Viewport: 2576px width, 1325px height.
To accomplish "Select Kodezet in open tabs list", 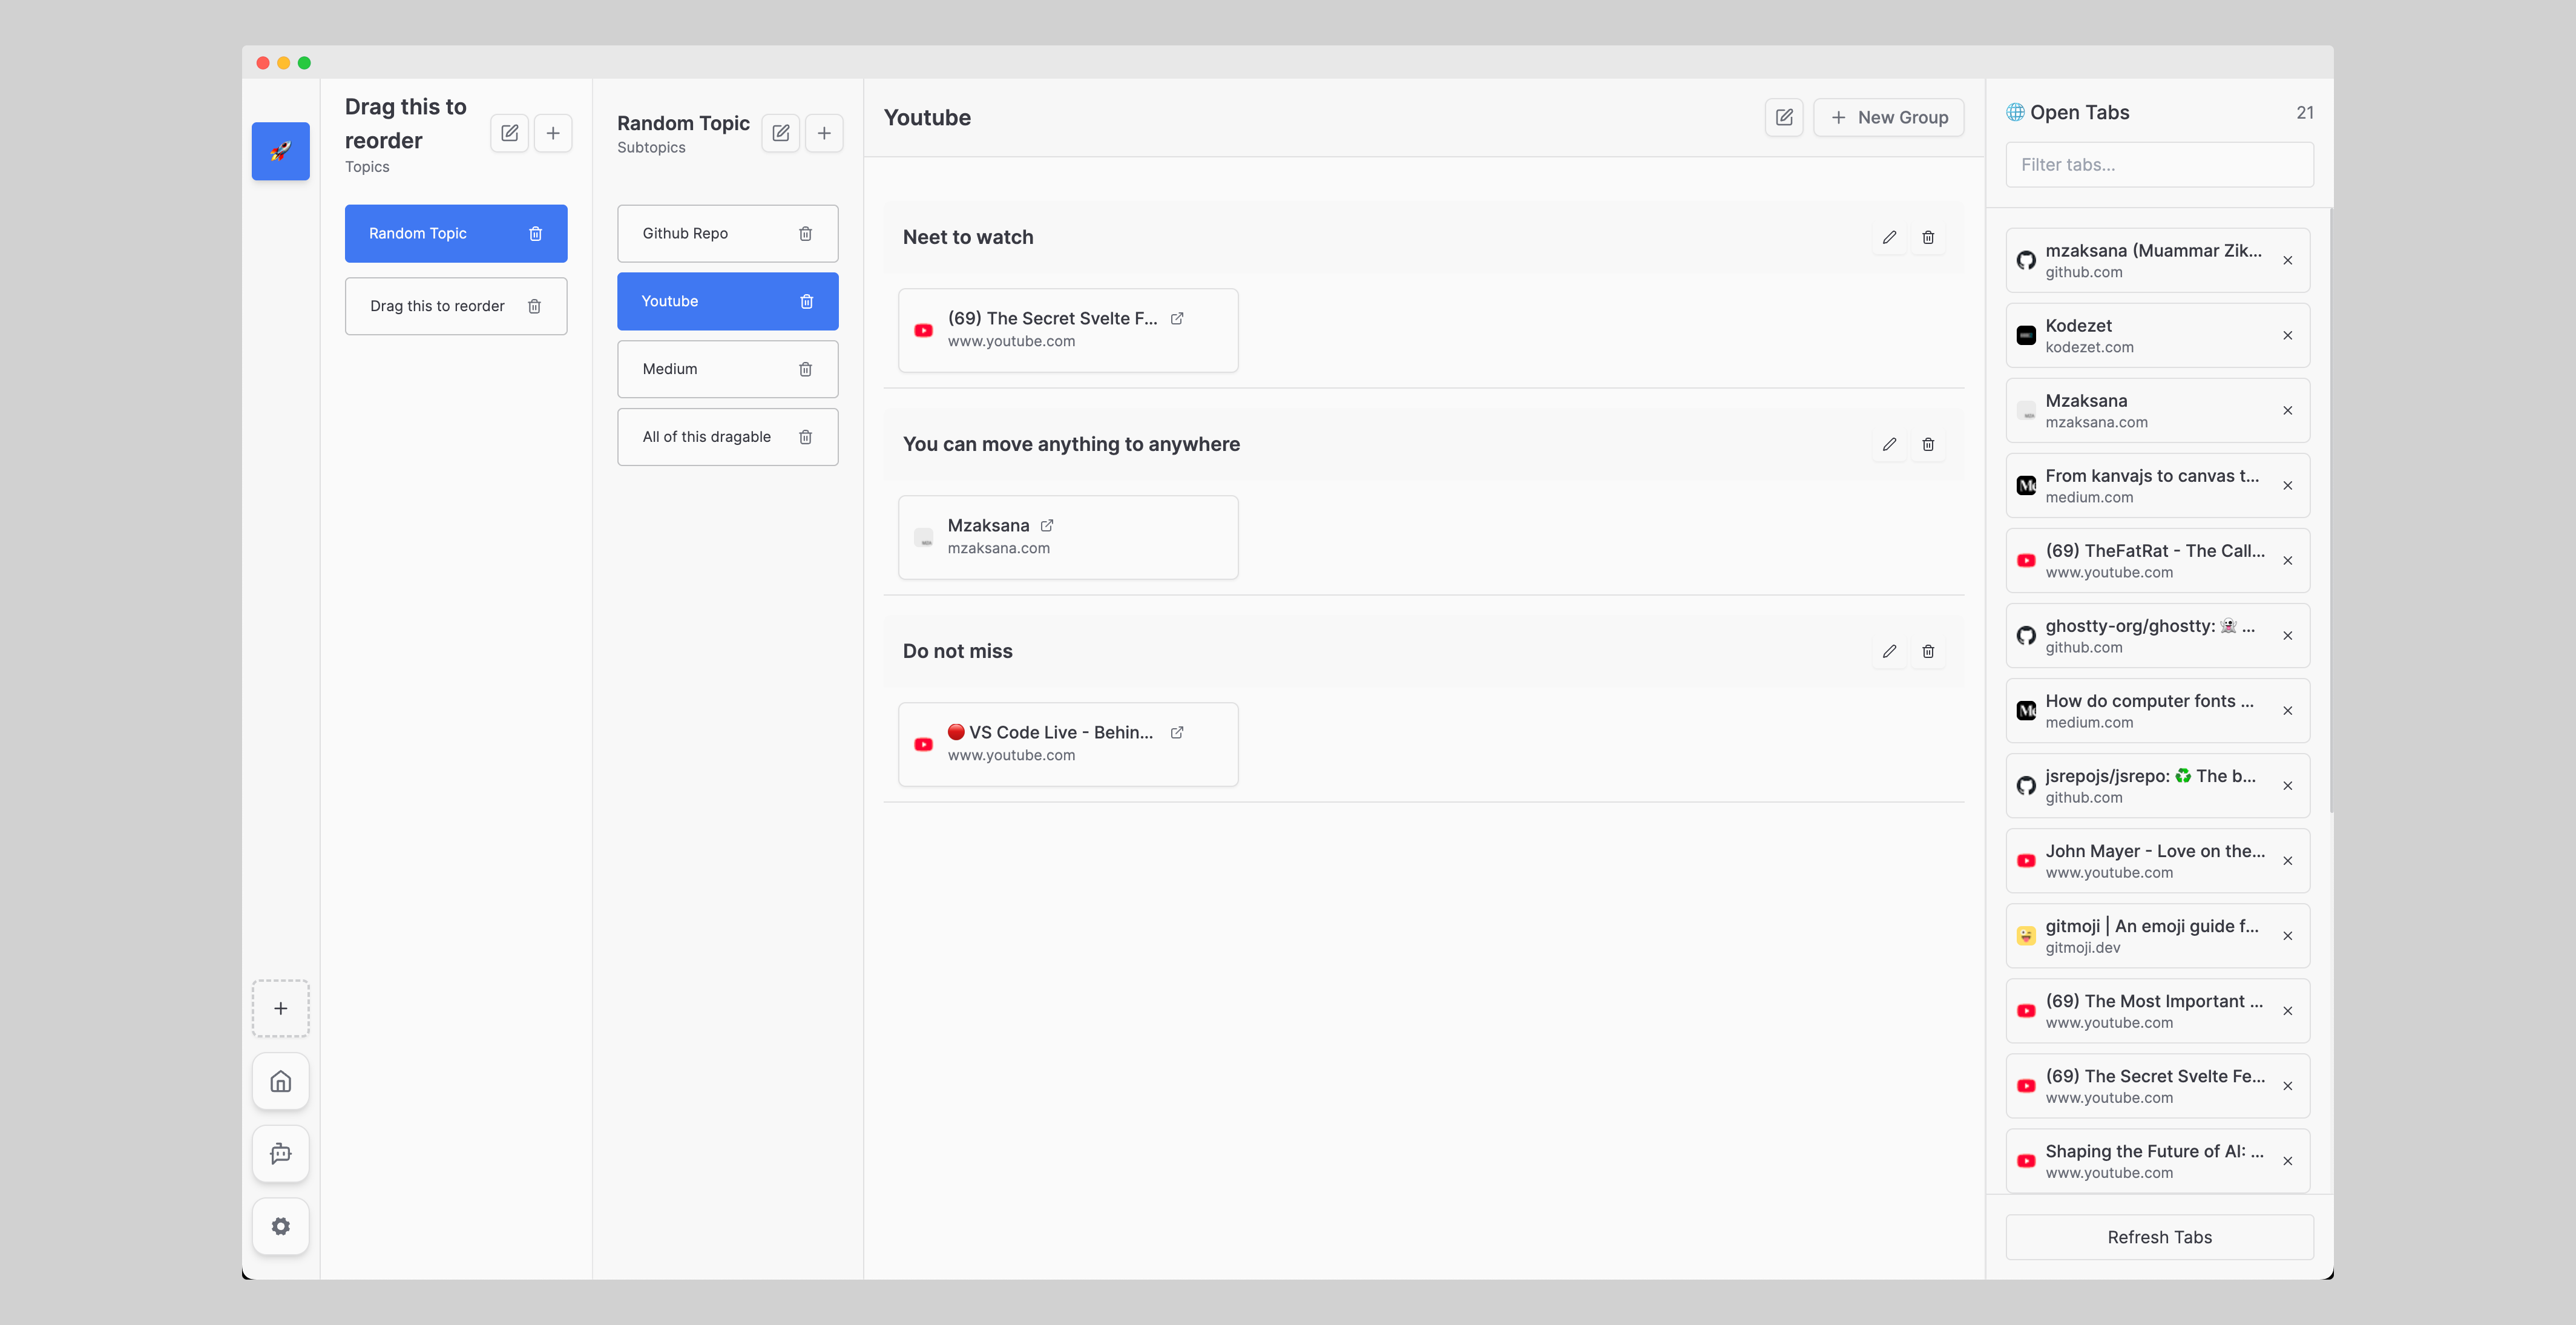I will tap(2158, 335).
